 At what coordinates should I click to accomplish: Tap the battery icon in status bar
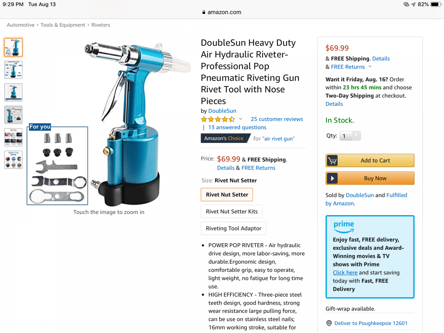pyautogui.click(x=435, y=5)
